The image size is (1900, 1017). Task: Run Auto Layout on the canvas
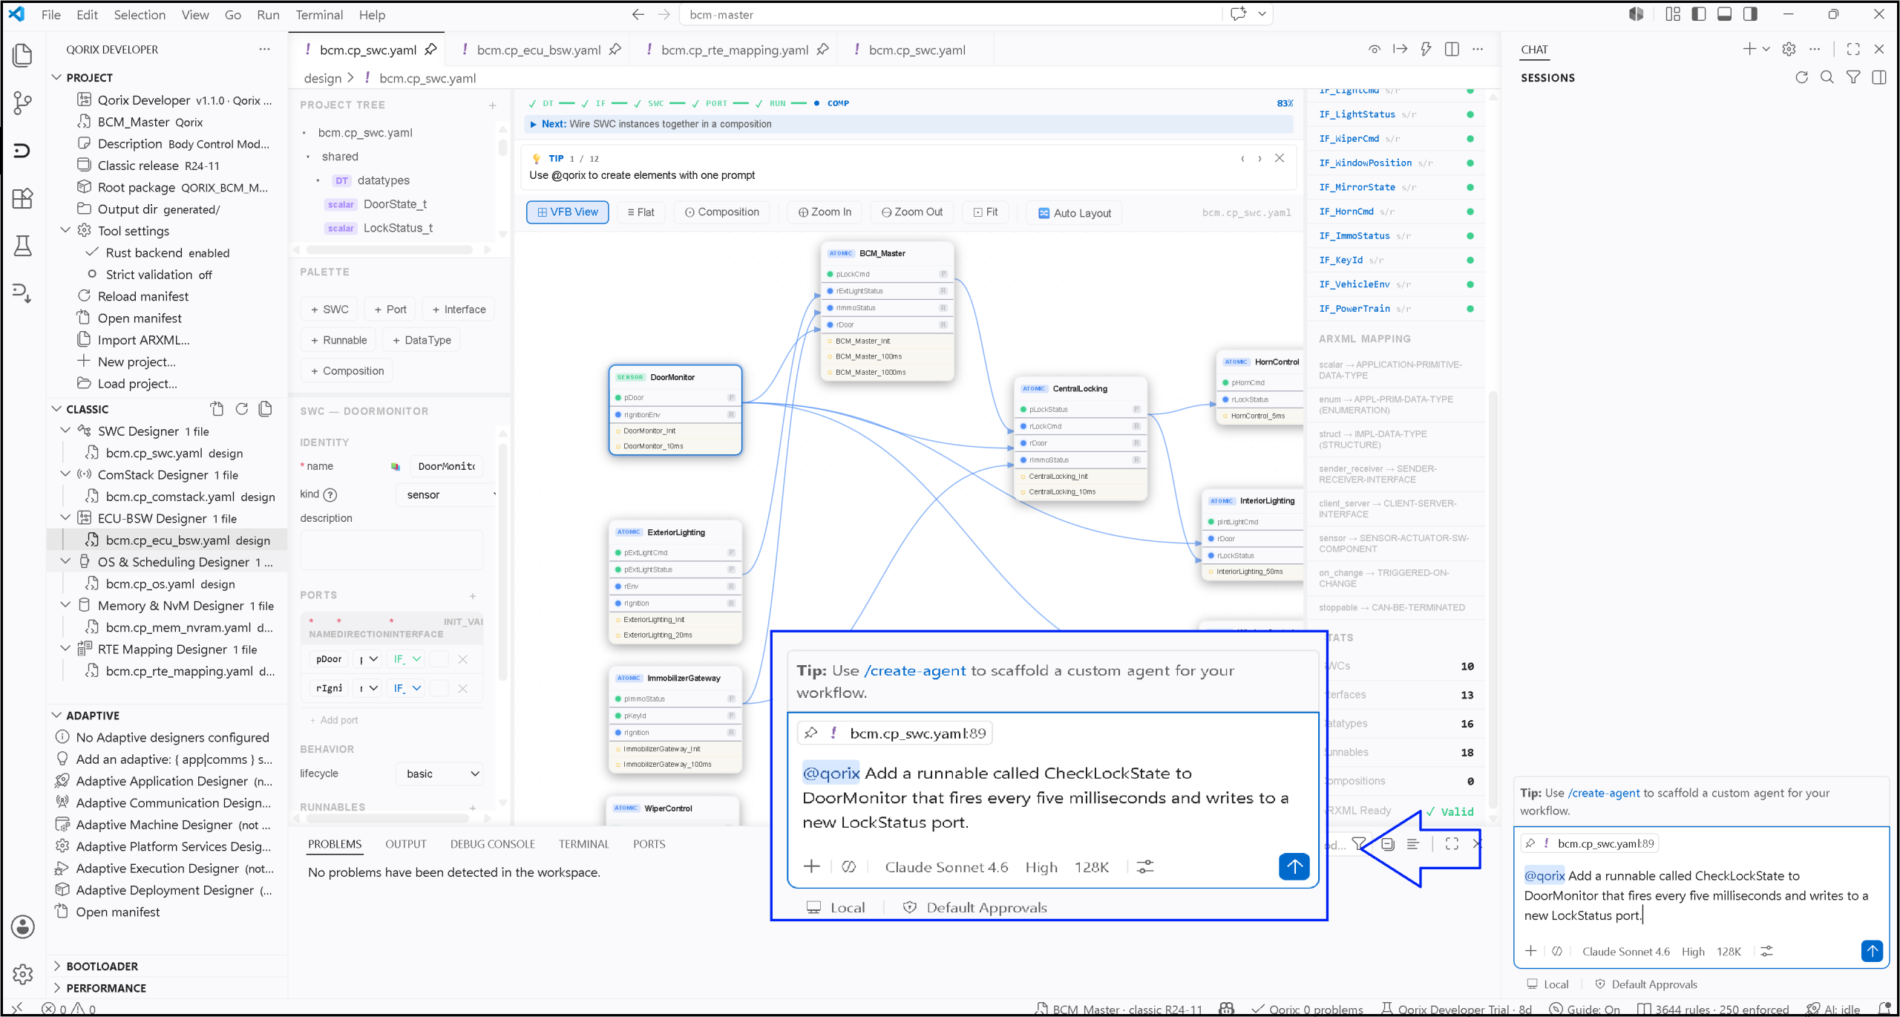1075,213
